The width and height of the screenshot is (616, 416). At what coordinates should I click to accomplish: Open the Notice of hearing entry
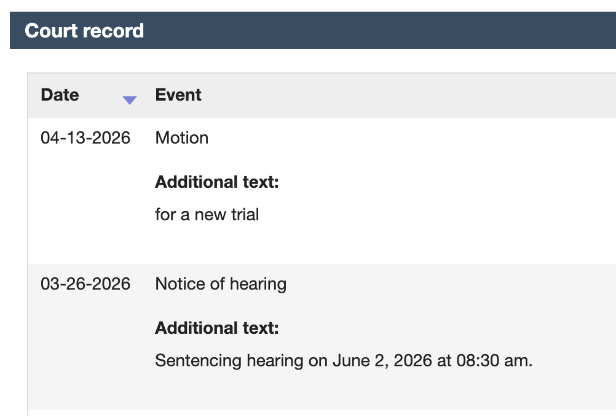click(221, 283)
